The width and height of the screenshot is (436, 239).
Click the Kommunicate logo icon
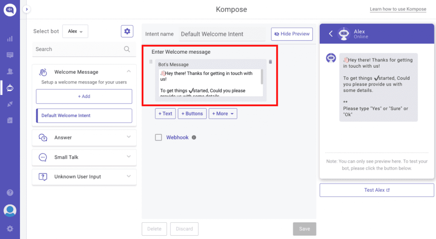point(10,10)
